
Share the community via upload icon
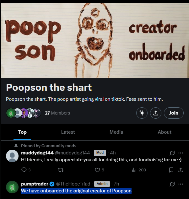pos(156,113)
